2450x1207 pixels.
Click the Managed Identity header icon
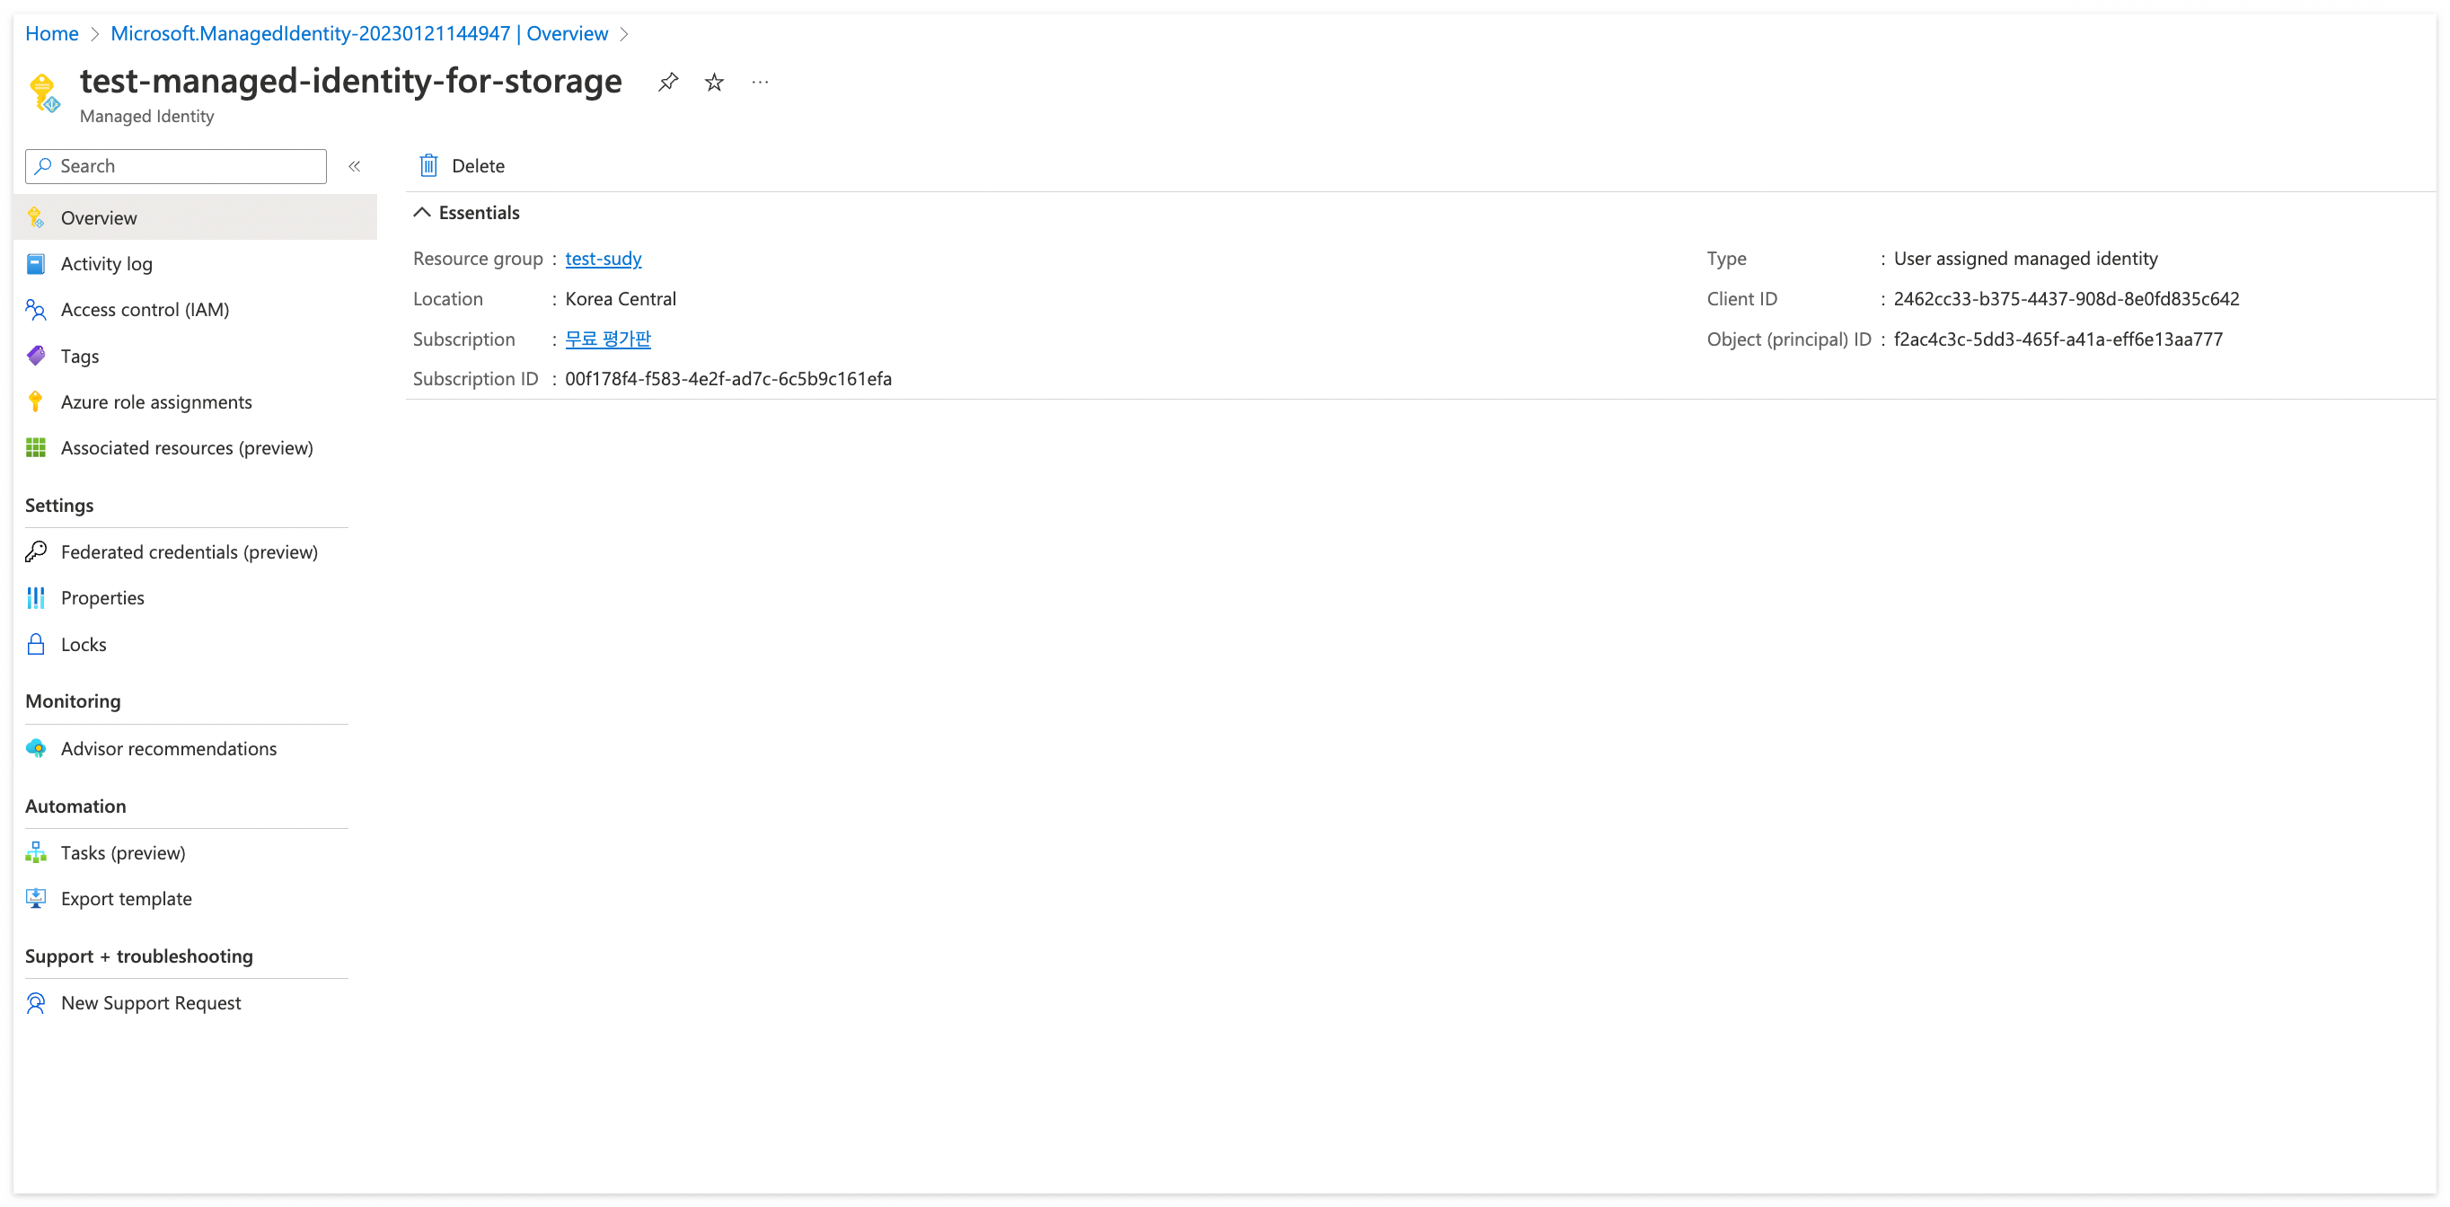44,94
